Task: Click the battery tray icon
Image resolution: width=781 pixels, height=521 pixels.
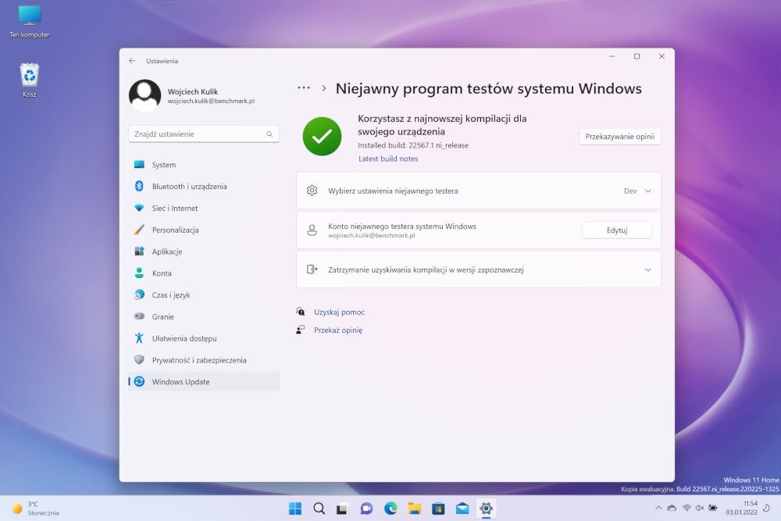Action: (x=713, y=508)
